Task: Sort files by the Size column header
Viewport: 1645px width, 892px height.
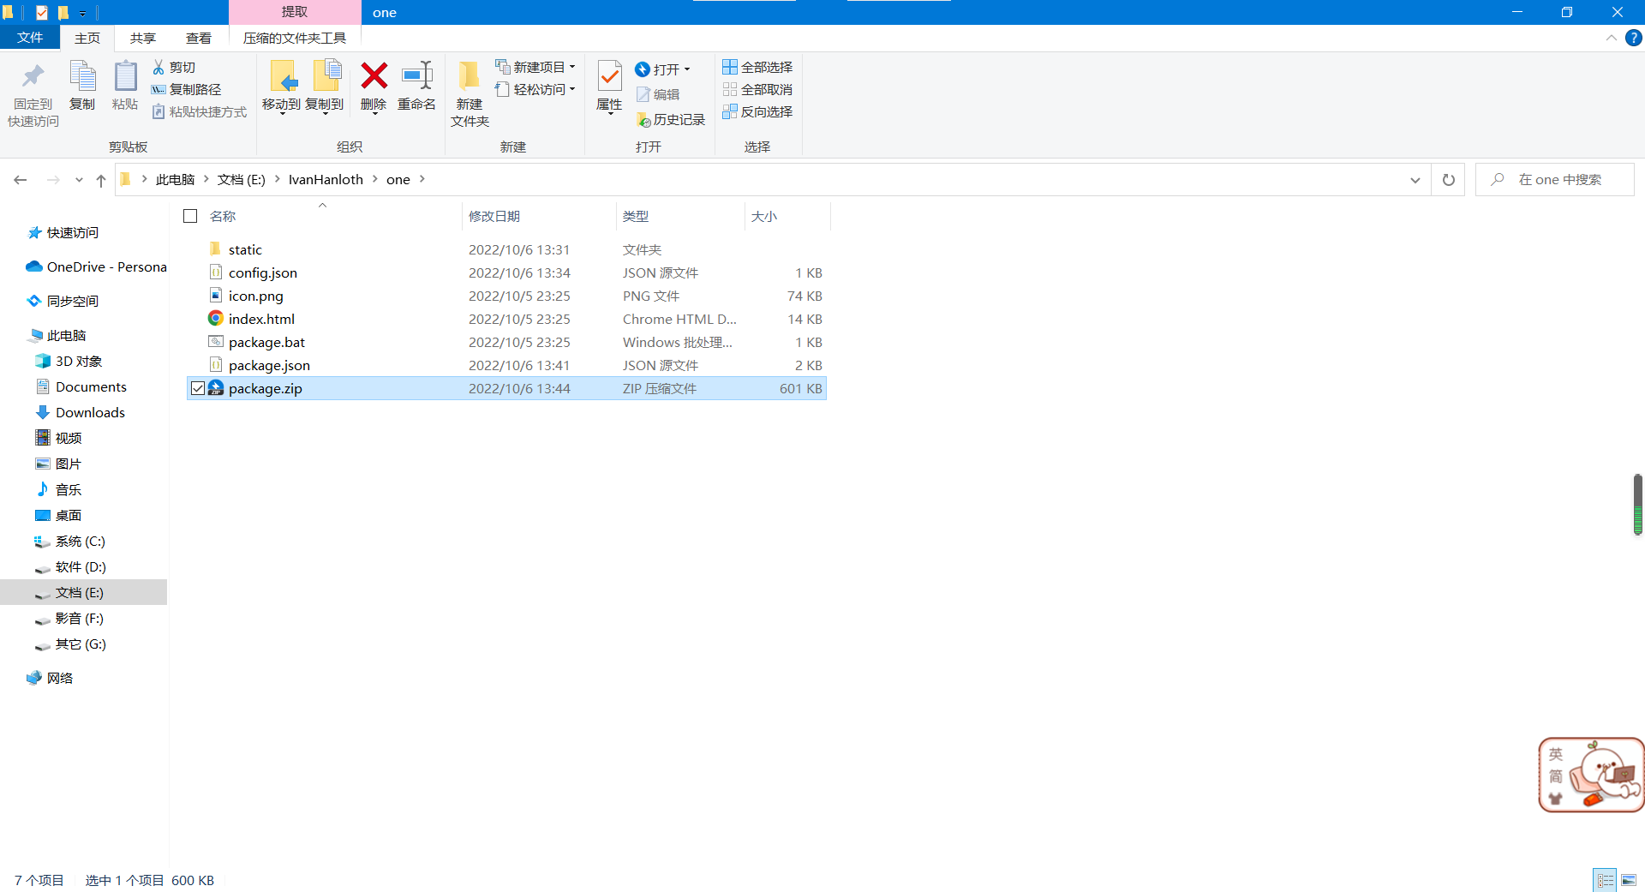Action: 764,216
